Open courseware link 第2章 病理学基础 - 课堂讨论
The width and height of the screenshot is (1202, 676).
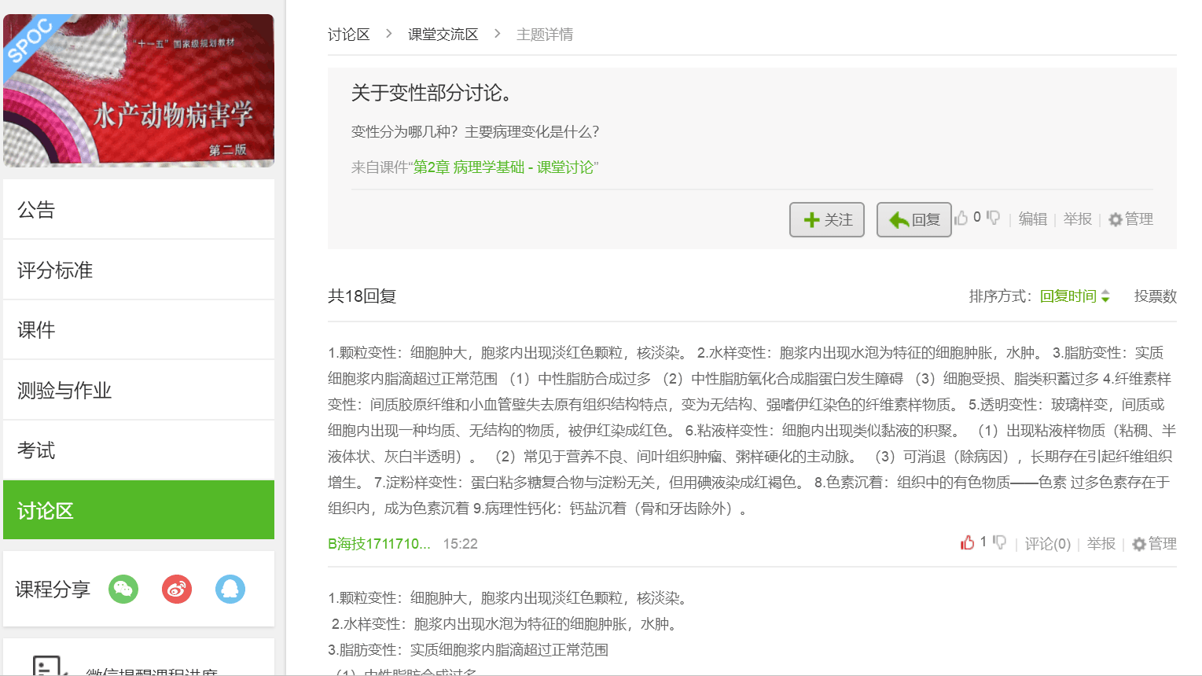point(503,167)
